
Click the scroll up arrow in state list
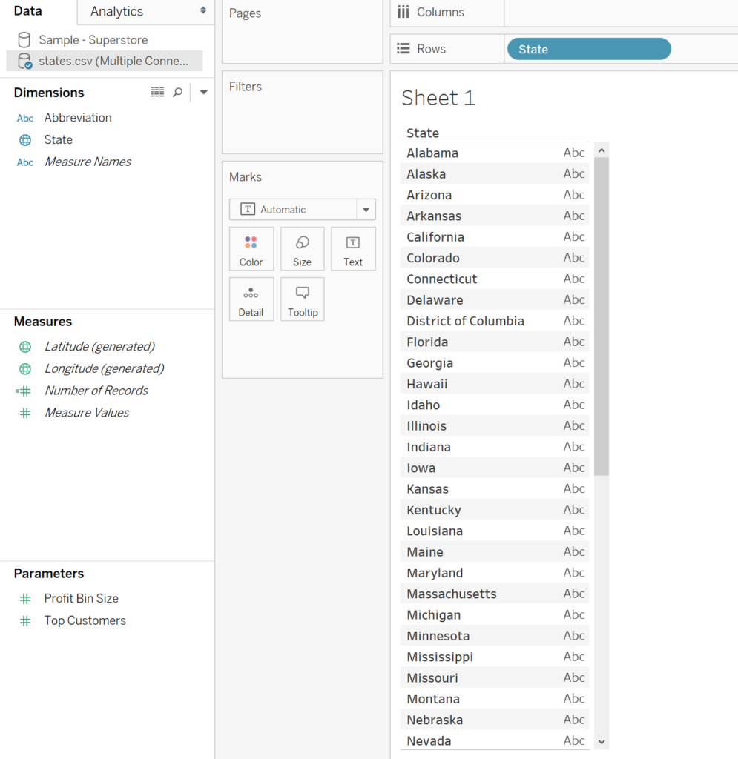click(x=602, y=150)
